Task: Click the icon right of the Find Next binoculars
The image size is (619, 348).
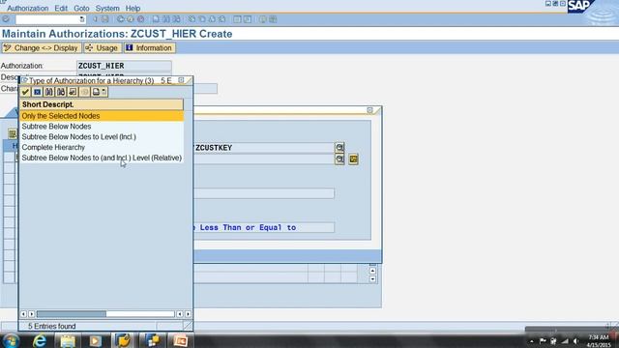Action: point(73,92)
